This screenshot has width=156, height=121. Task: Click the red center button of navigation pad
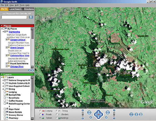click(x=98, y=115)
